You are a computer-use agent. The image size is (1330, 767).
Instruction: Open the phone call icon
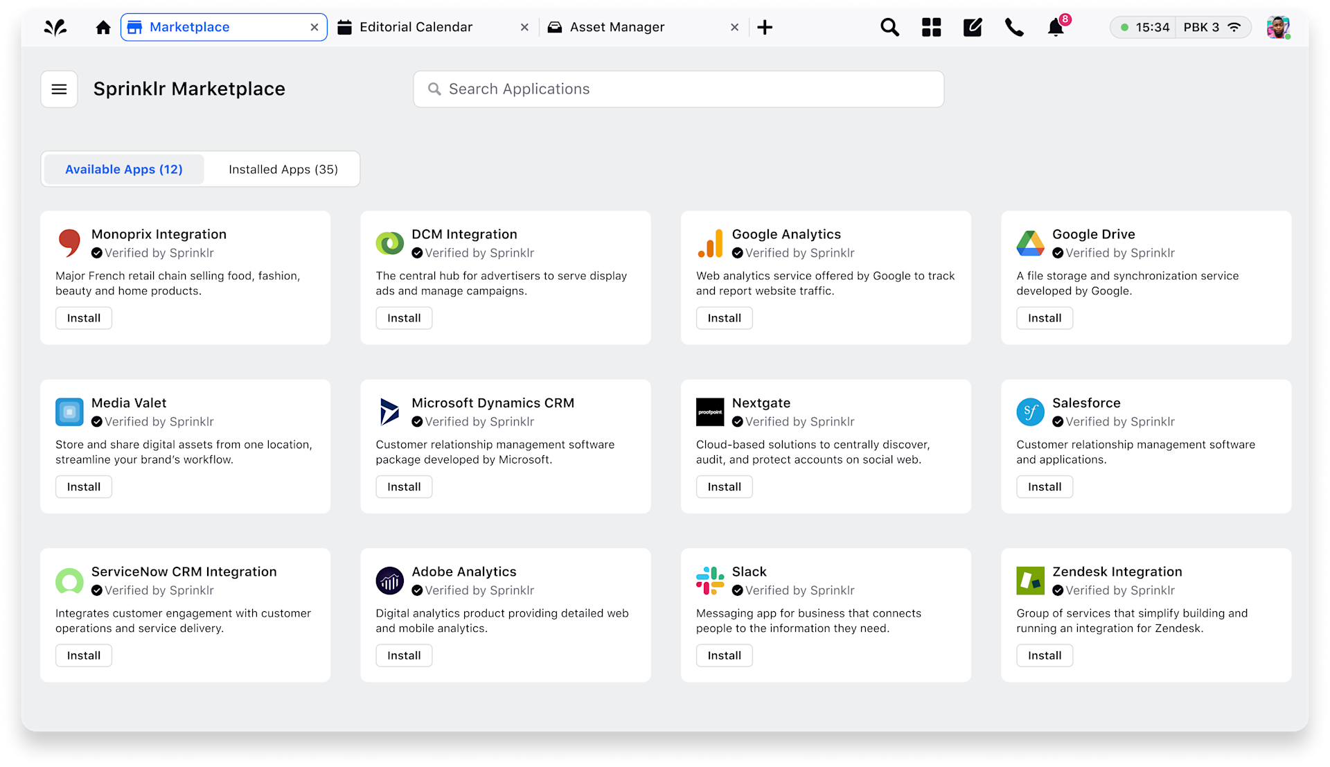1013,27
